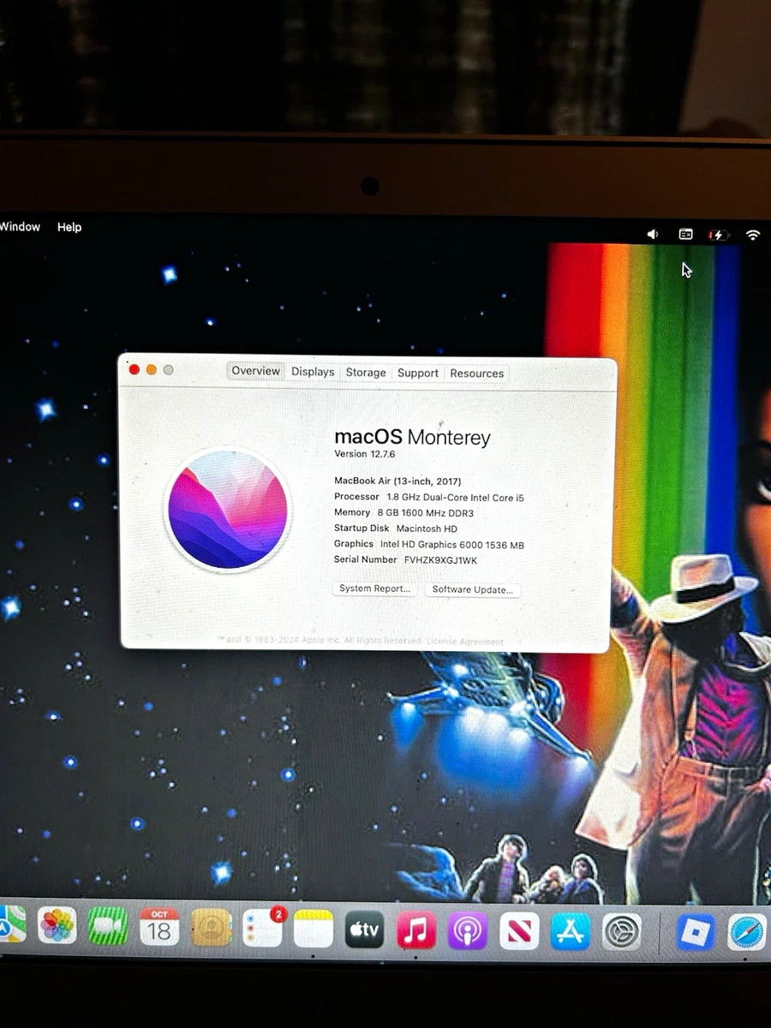Open Photos from the Dock
The image size is (771, 1028).
(x=57, y=926)
